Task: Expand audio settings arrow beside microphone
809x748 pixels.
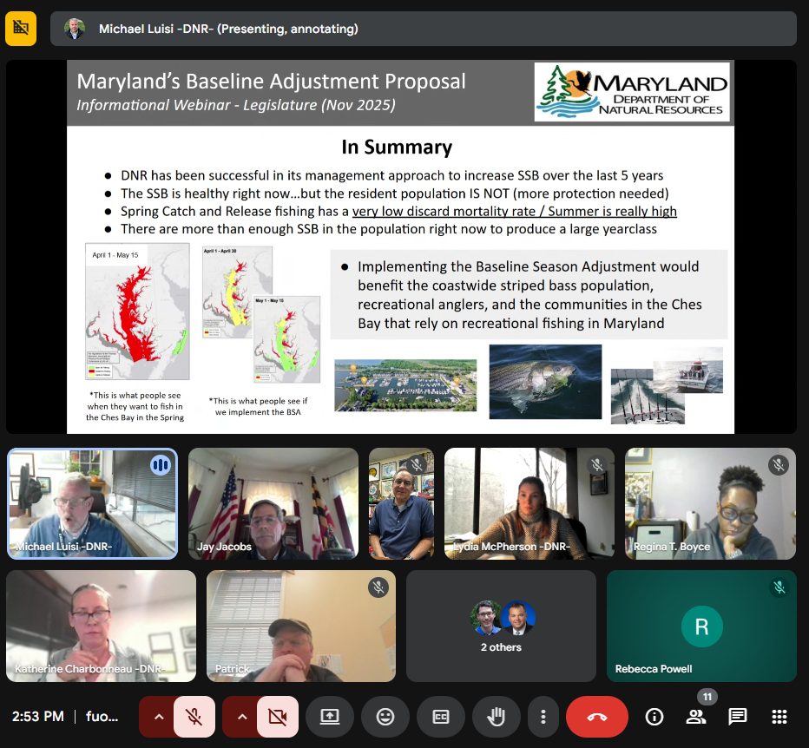Action: [159, 717]
